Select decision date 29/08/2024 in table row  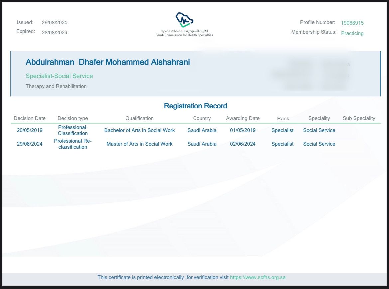pyautogui.click(x=30, y=144)
